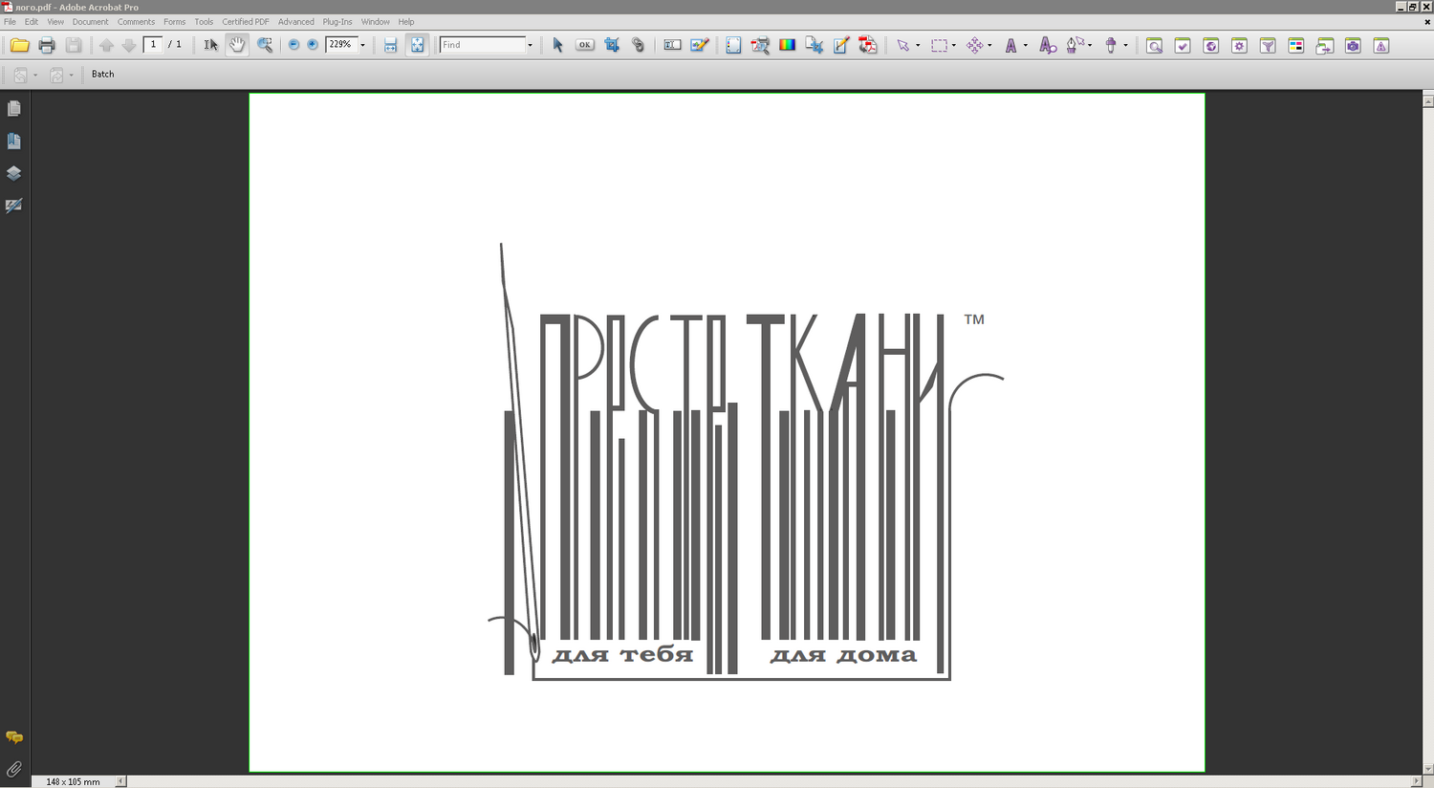Image resolution: width=1434 pixels, height=788 pixels.
Task: Select the purple text A tool
Action: (1010, 45)
